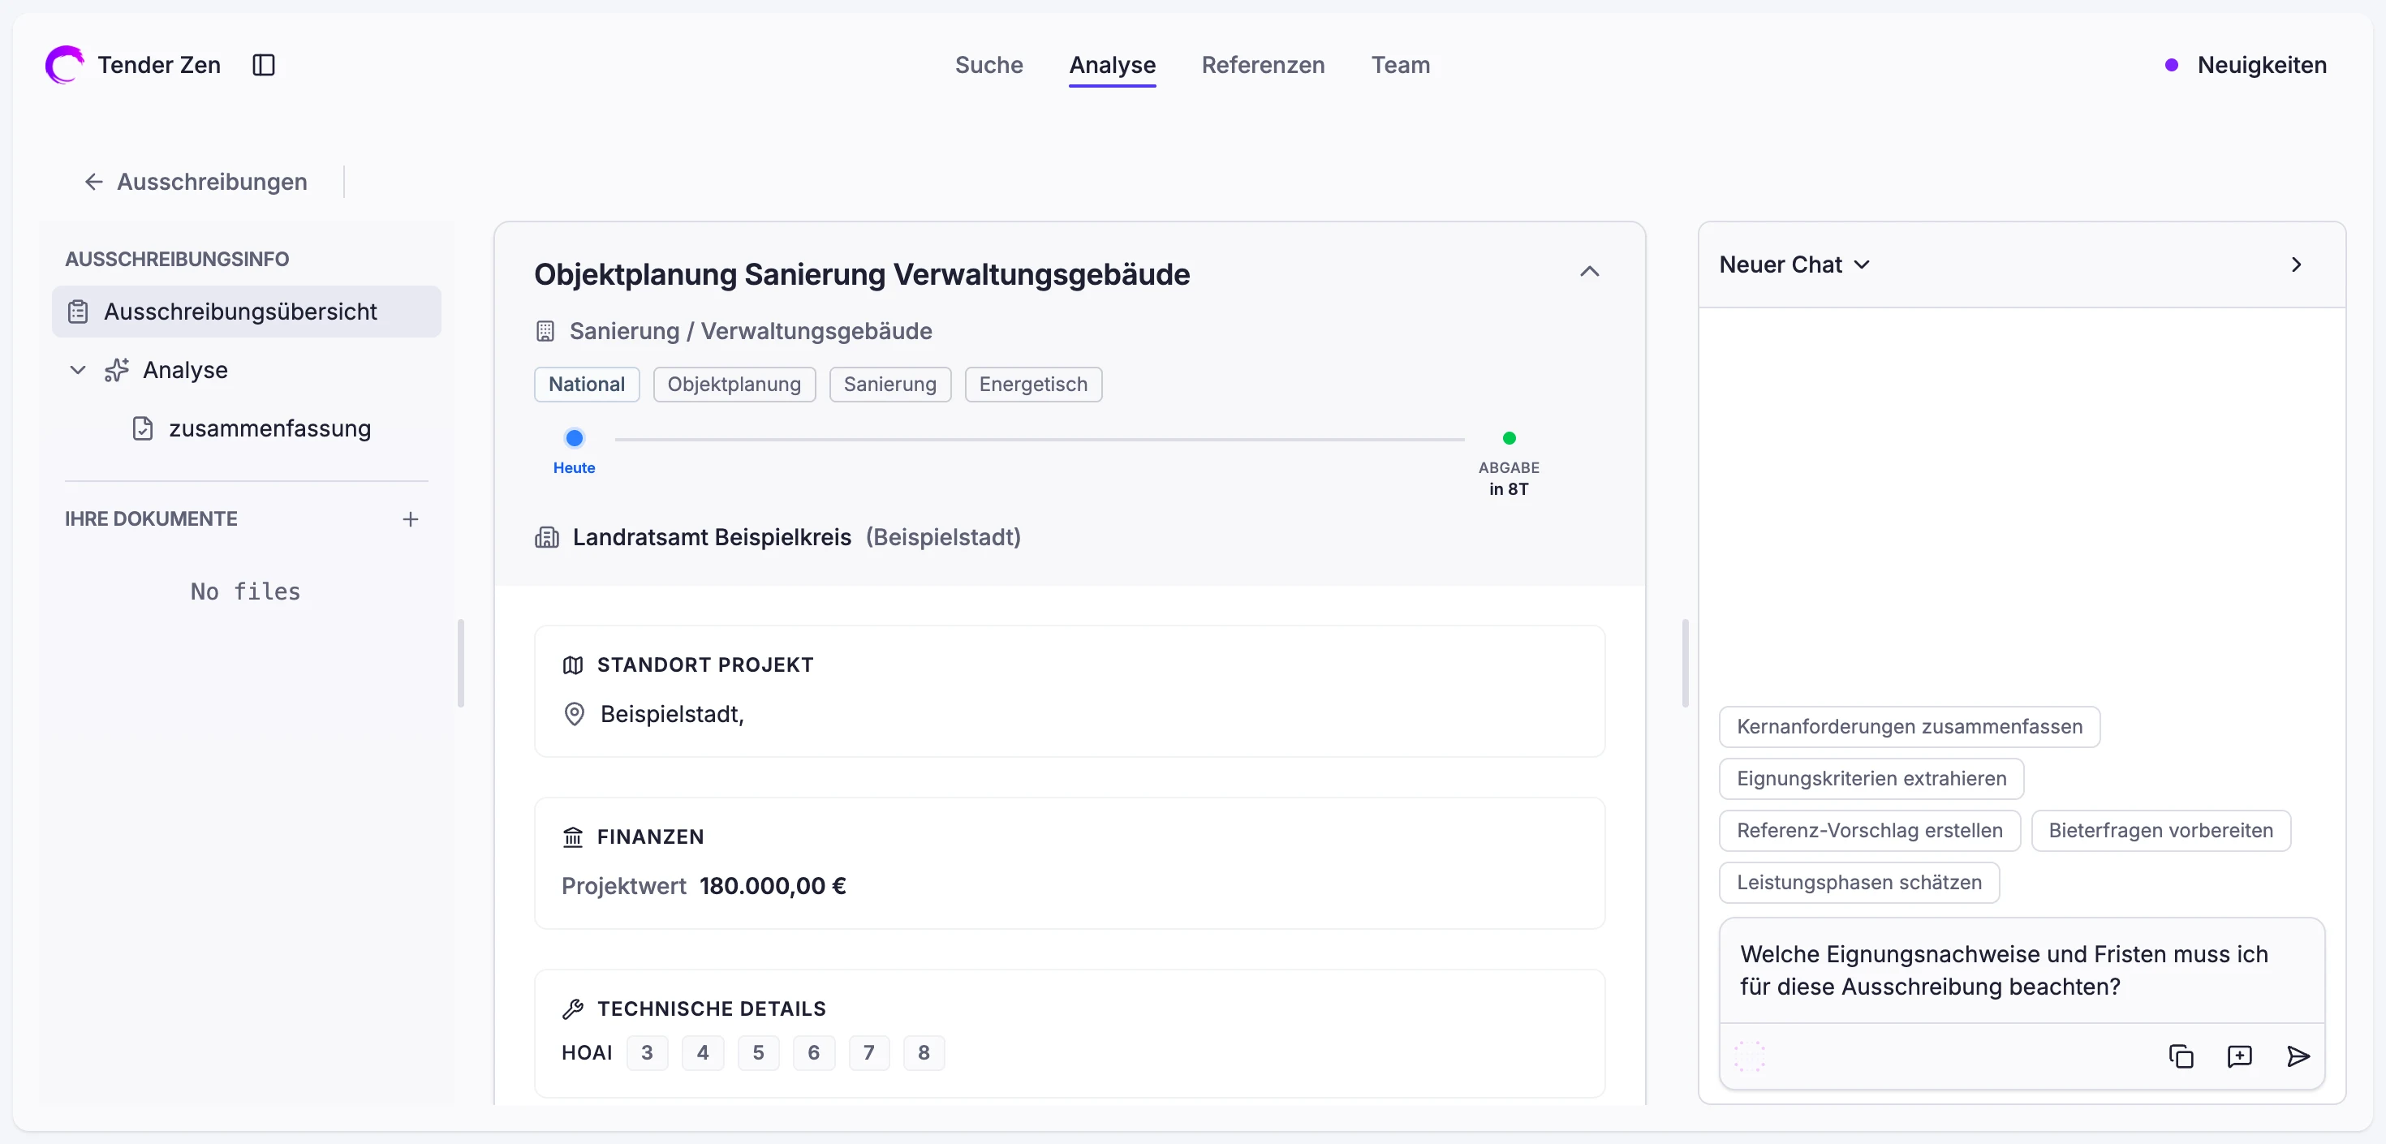
Task: Click the copy icon in chat box
Action: (2181, 1057)
